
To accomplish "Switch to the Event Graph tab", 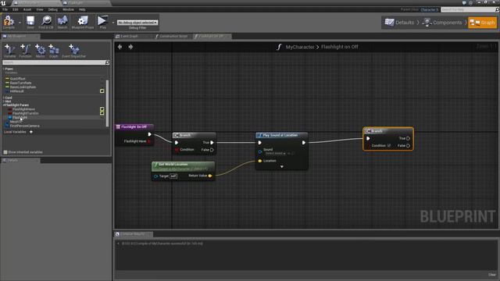I will point(129,37).
